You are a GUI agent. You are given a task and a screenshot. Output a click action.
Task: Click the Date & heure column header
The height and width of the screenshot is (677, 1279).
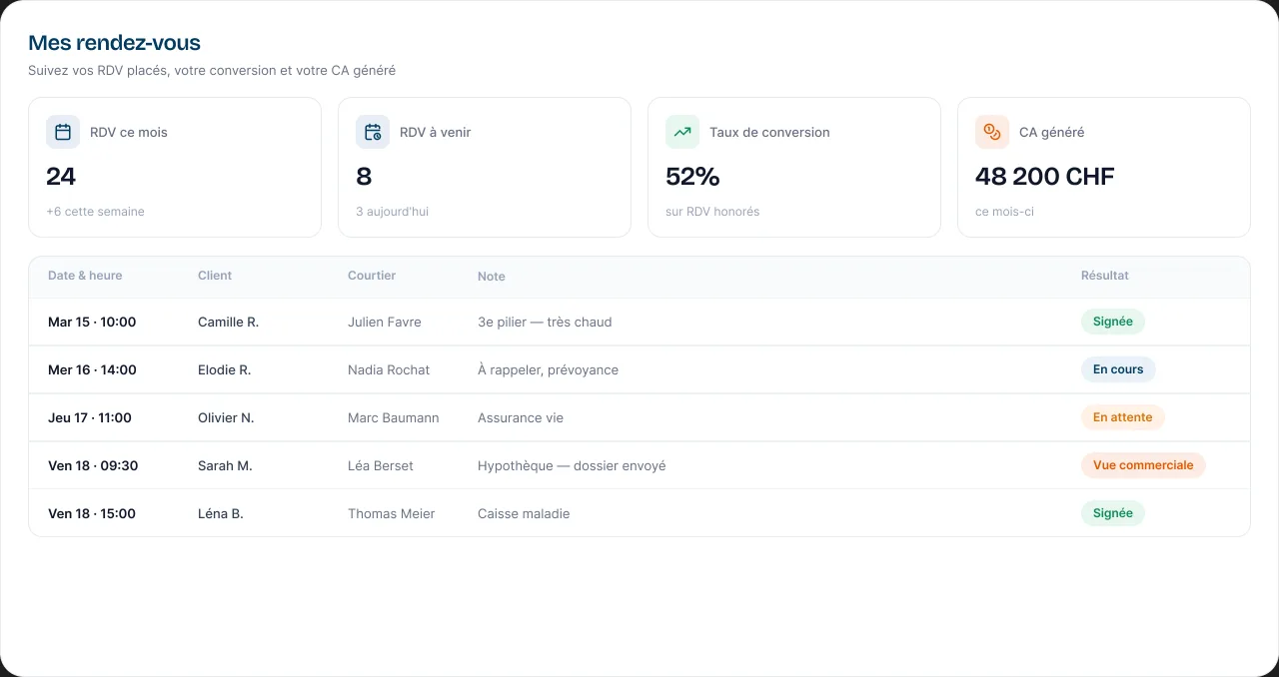pyautogui.click(x=85, y=276)
